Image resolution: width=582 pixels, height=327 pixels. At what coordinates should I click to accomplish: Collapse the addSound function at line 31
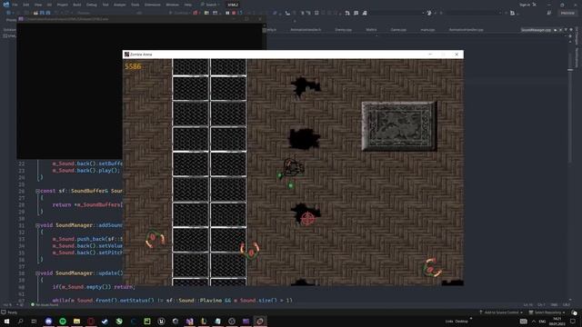point(37,225)
